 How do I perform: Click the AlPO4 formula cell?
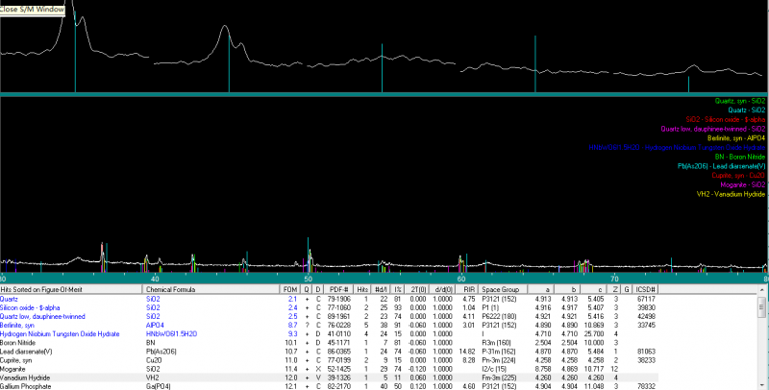click(155, 326)
